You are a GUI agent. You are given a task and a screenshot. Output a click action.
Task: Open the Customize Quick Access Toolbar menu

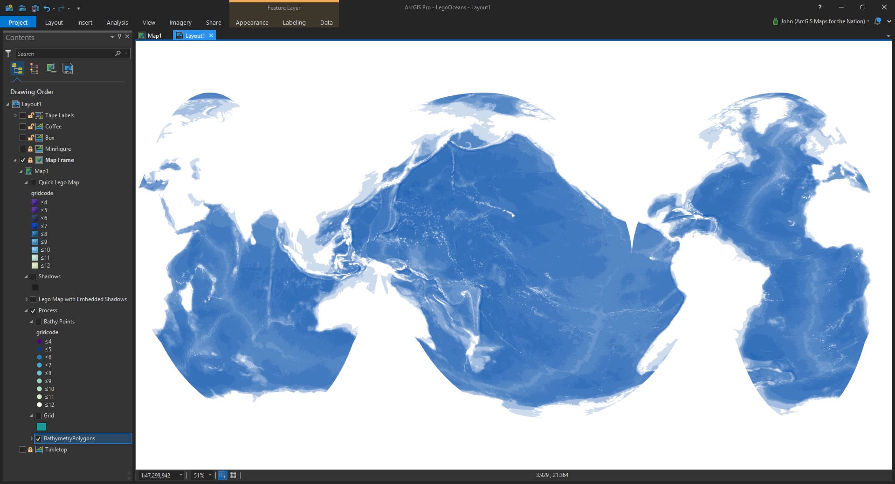point(78,8)
